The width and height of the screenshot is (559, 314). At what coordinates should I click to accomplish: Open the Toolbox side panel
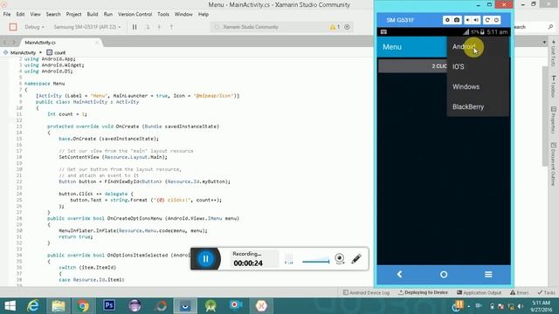(553, 85)
